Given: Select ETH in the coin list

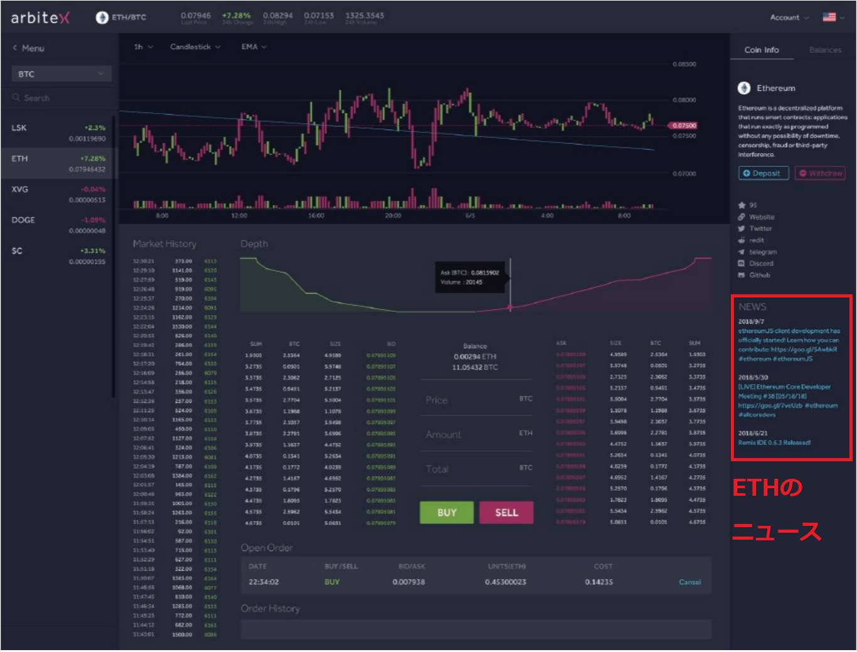Looking at the screenshot, I should point(58,163).
